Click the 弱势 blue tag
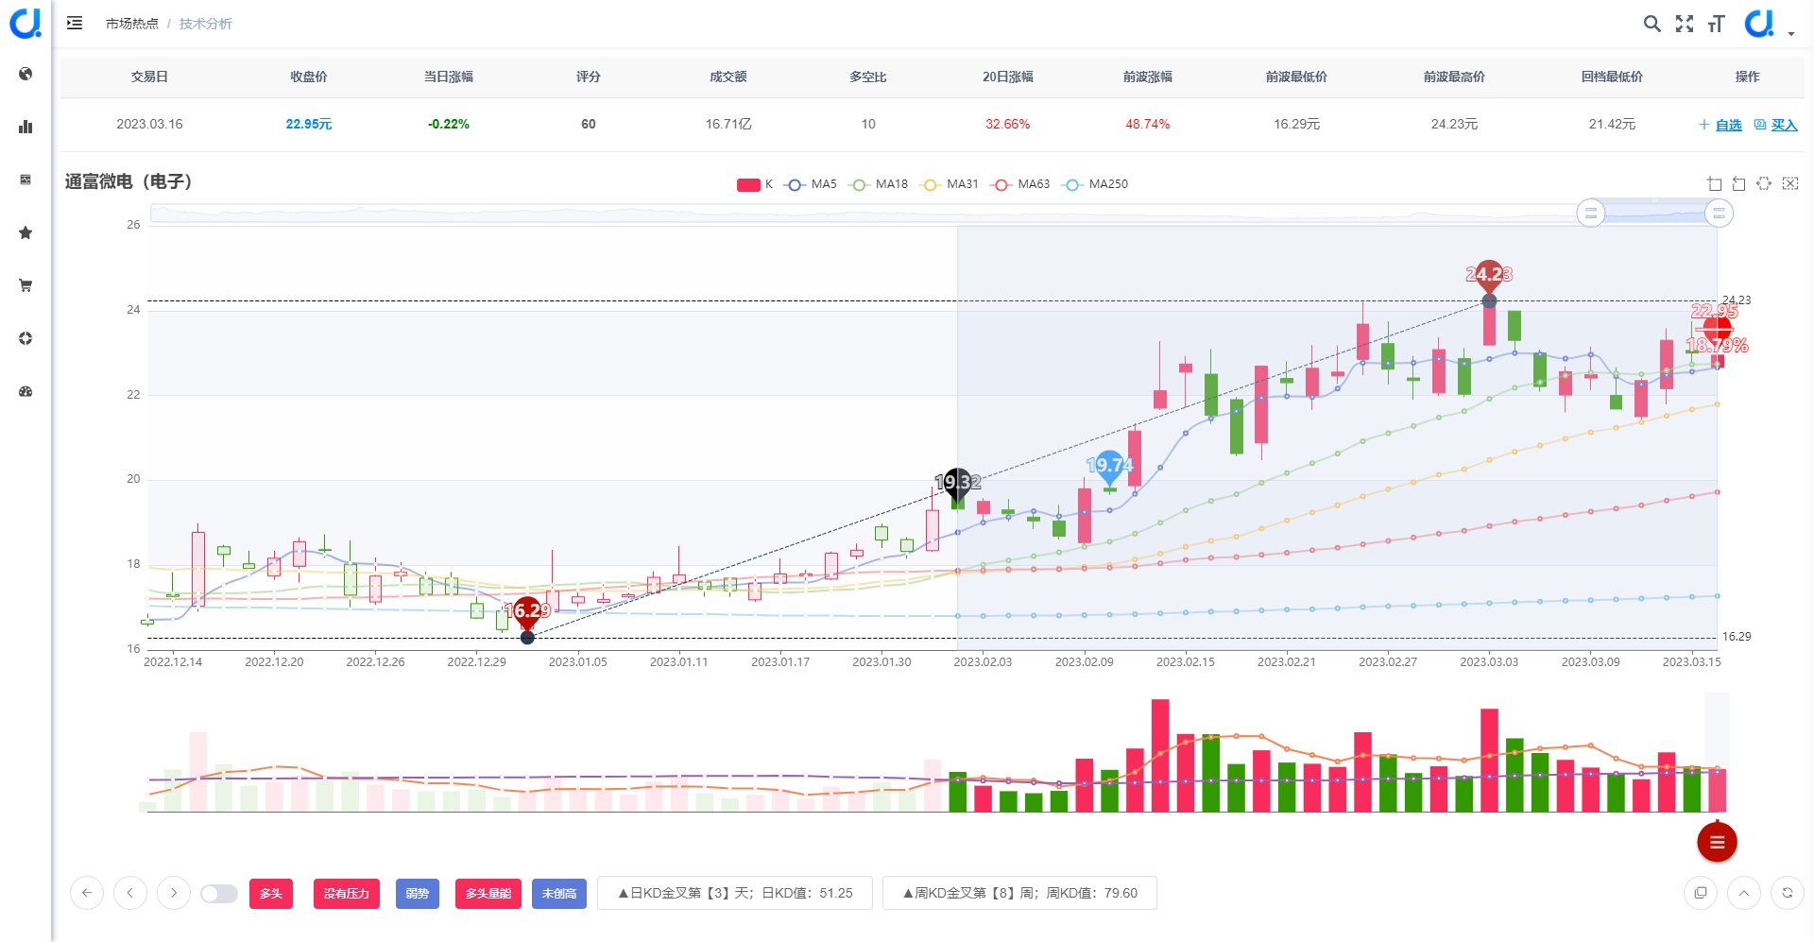The image size is (1814, 942). tap(418, 894)
